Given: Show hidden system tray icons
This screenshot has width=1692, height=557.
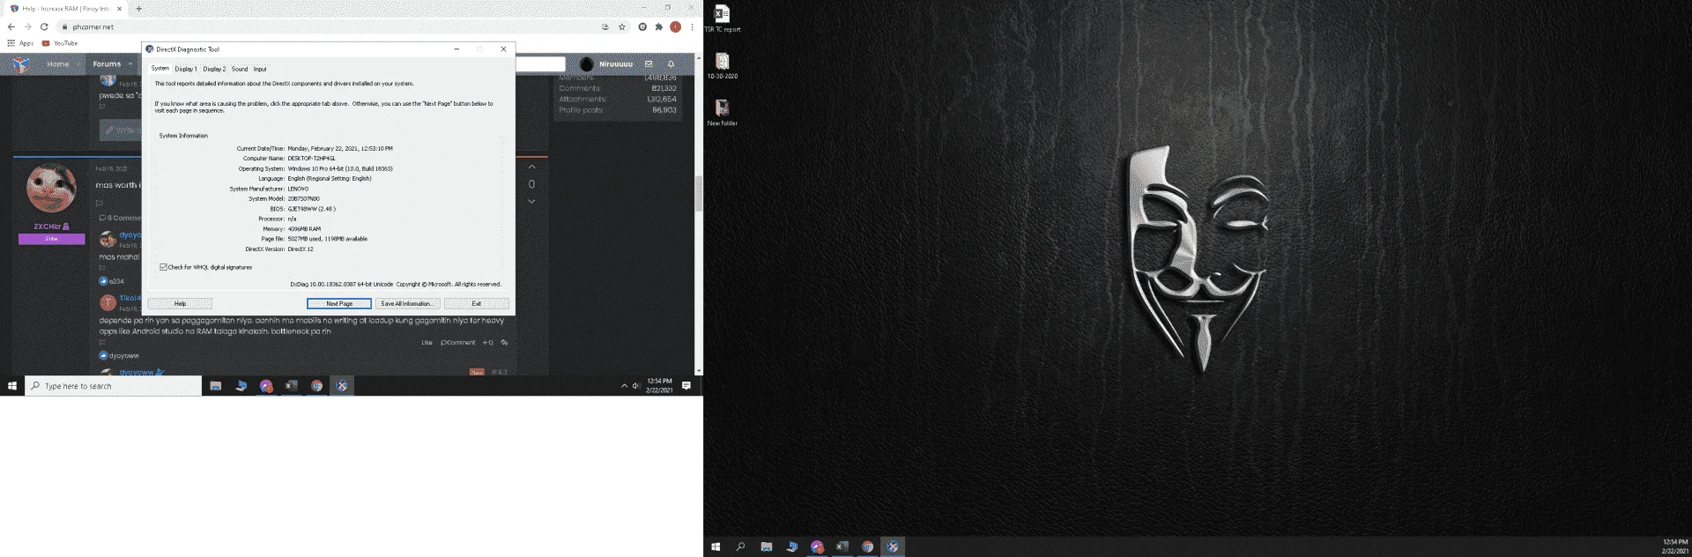Looking at the screenshot, I should 624,386.
